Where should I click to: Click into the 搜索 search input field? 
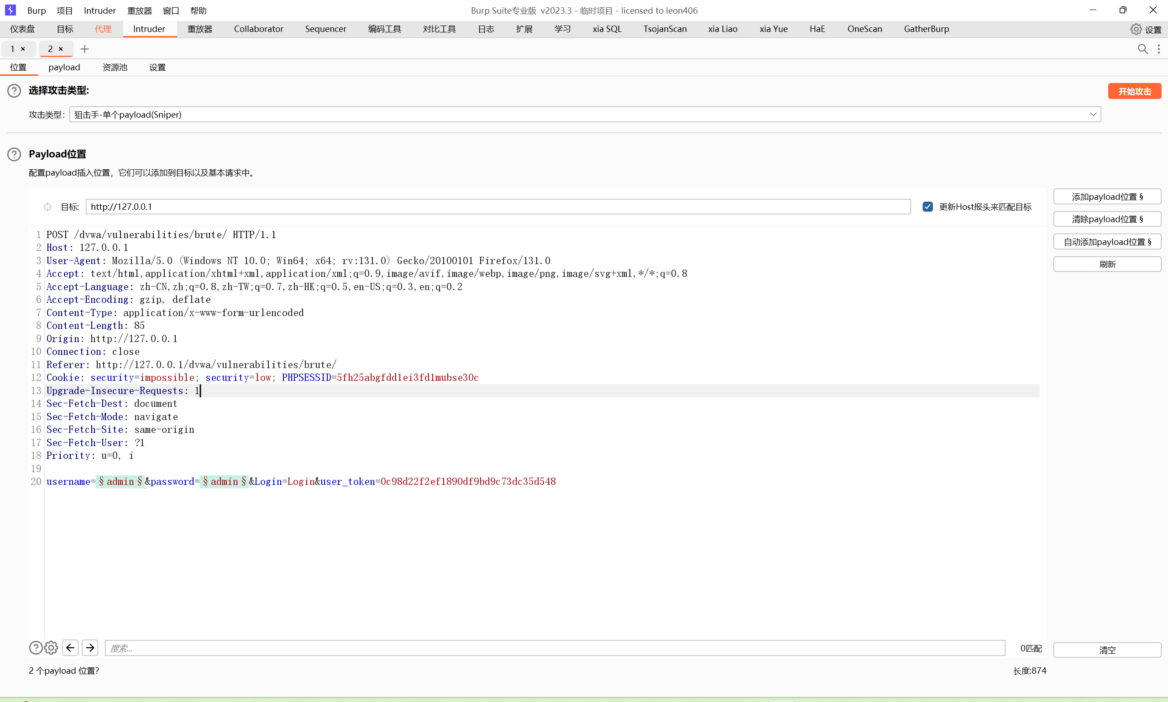tap(554, 648)
